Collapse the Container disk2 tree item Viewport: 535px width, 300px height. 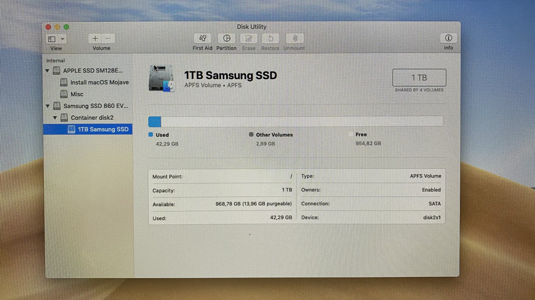pos(55,118)
